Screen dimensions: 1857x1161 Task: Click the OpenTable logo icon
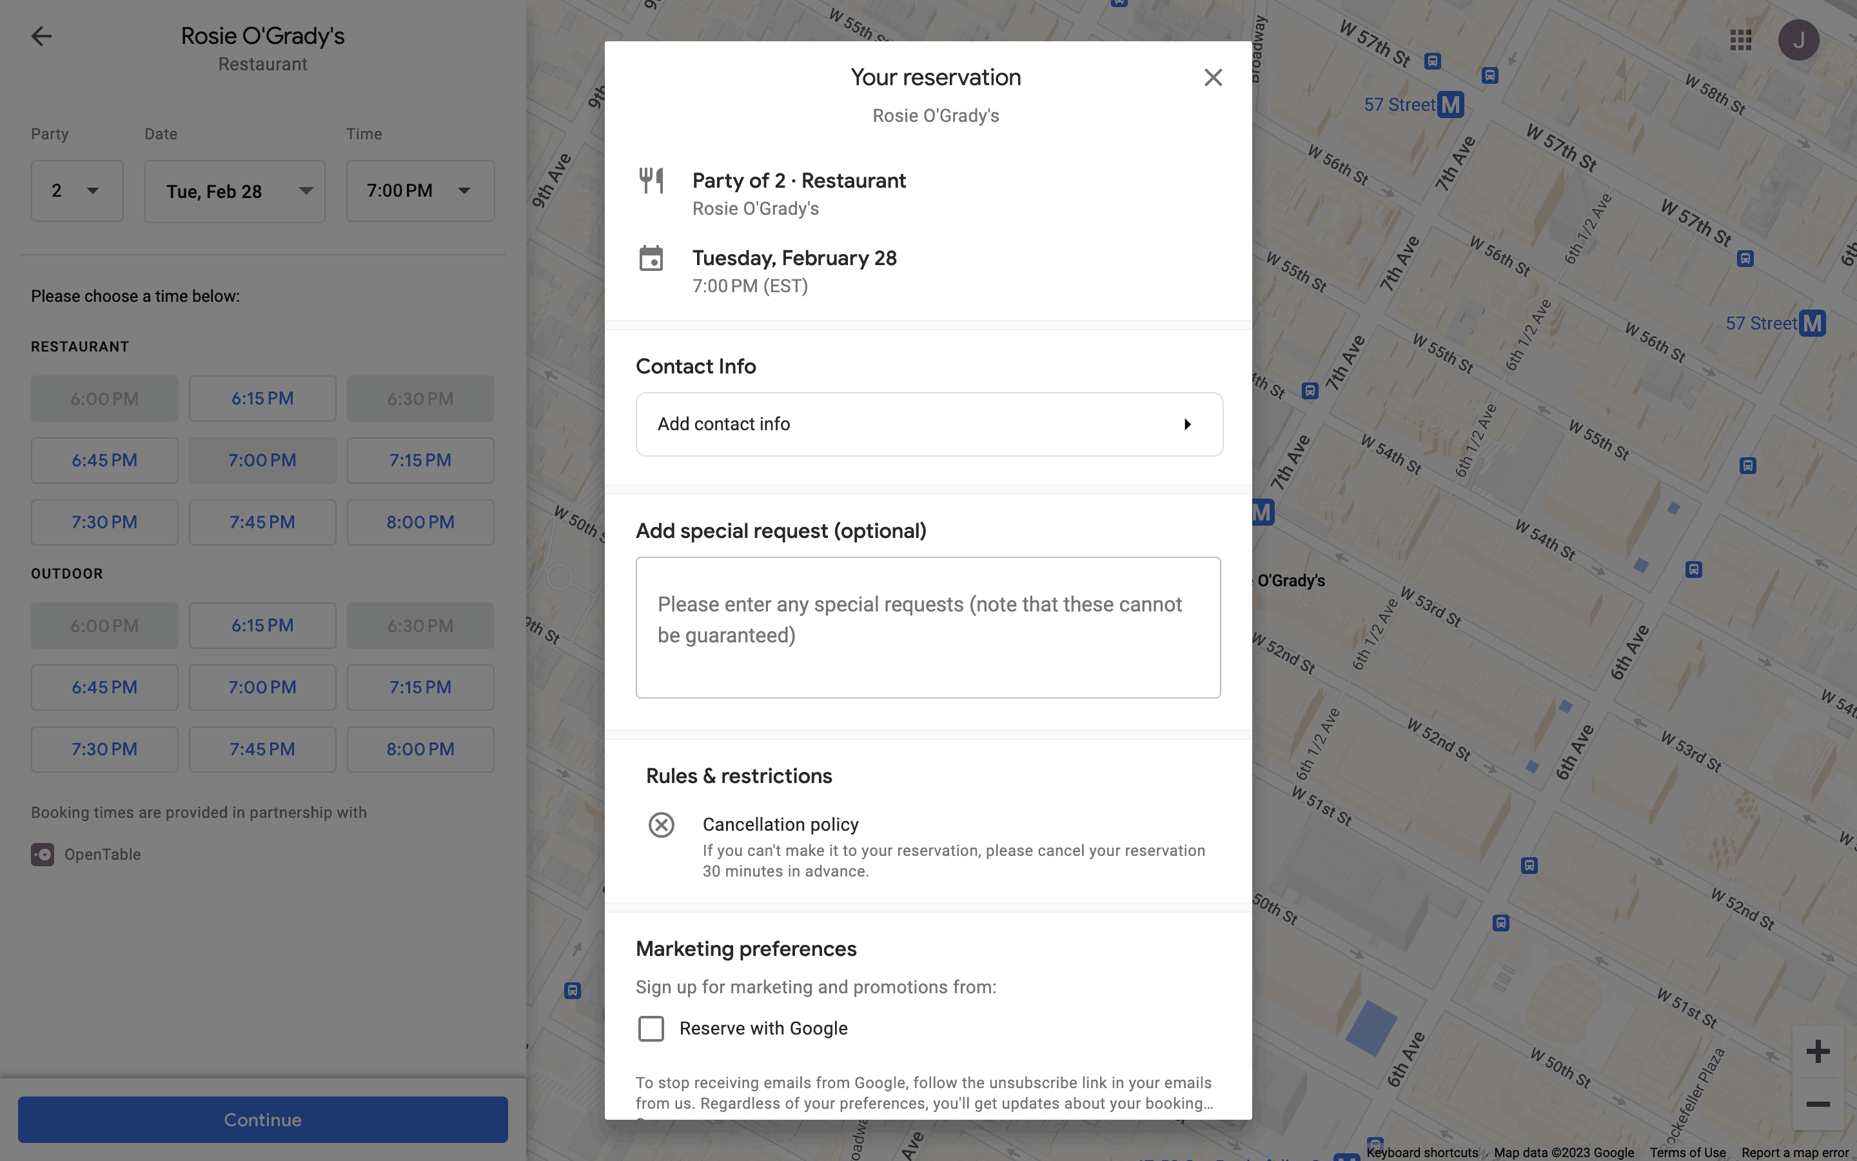click(42, 854)
